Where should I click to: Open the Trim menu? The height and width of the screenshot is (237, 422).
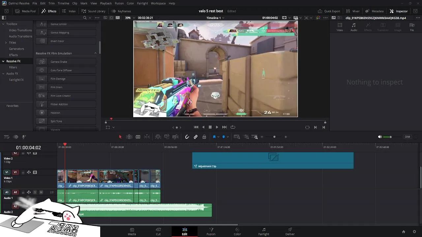[x=51, y=3]
